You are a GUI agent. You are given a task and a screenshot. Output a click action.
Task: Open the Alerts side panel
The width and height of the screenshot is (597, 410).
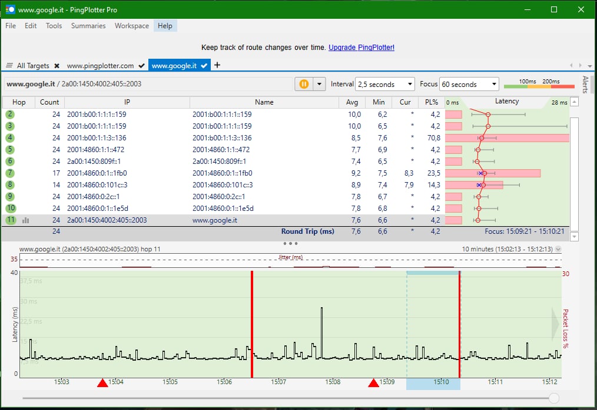pyautogui.click(x=585, y=85)
